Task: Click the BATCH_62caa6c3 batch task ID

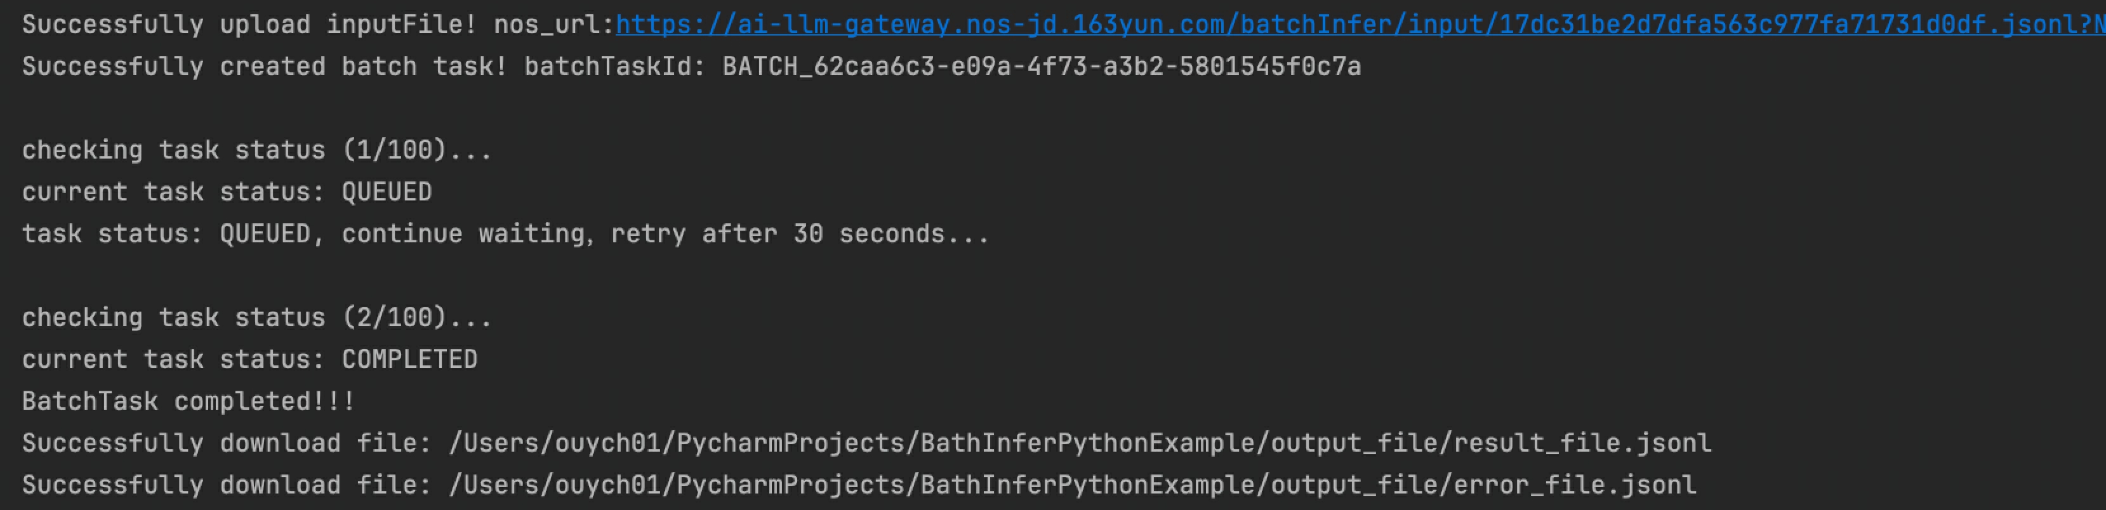Action: pyautogui.click(x=1041, y=66)
